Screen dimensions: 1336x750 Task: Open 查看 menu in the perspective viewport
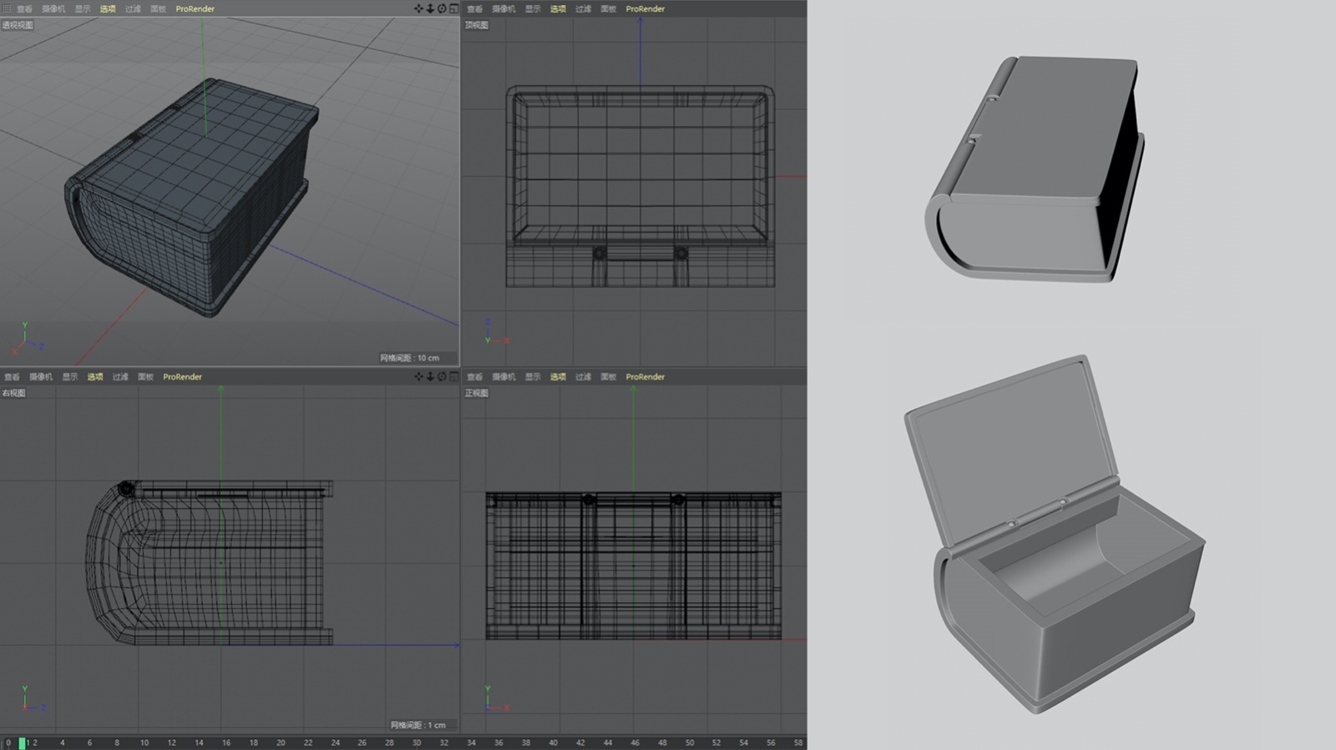point(24,8)
